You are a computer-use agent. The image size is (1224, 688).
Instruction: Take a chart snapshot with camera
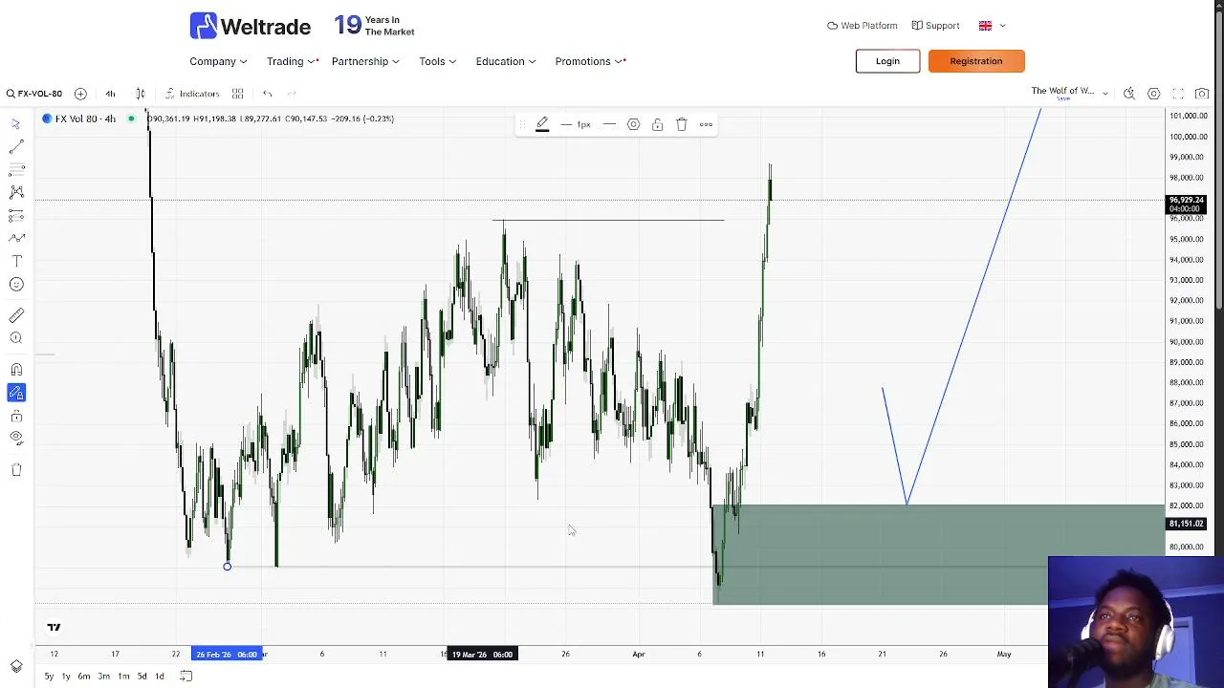(1202, 94)
